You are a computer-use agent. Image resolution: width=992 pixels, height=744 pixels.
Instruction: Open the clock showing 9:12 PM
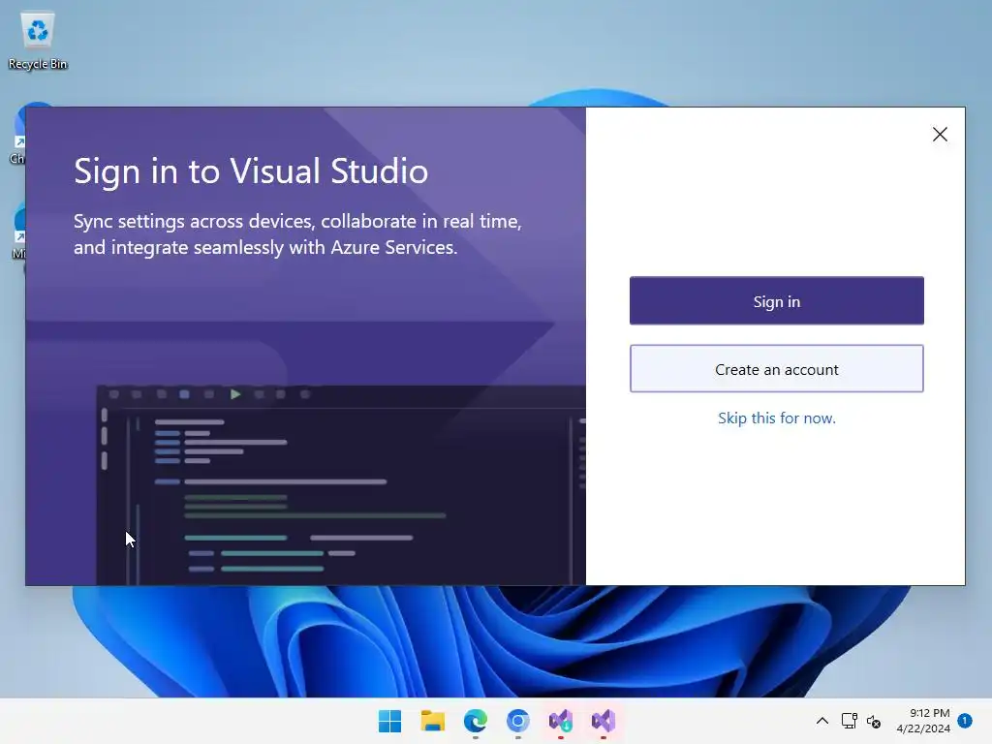(x=923, y=721)
